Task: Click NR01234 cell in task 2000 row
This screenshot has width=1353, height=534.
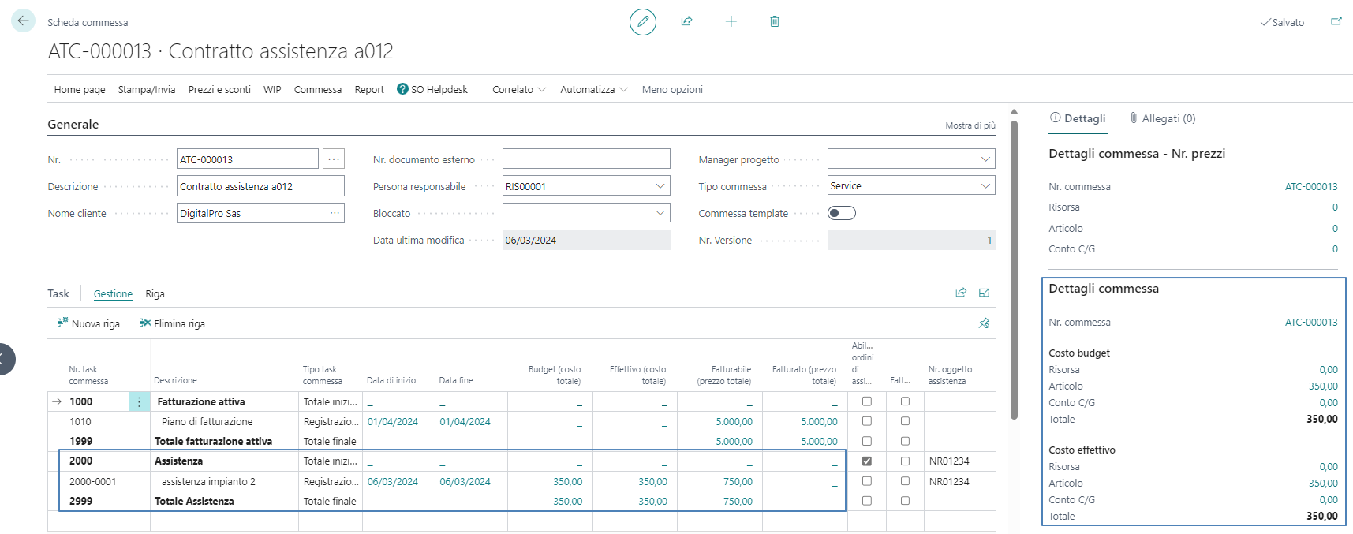Action: 949,461
